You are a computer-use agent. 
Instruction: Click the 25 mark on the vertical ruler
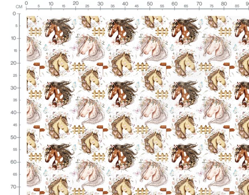tap(15, 76)
